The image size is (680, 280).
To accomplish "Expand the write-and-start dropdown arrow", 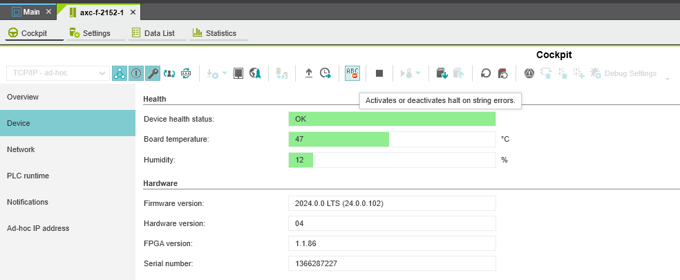I will coord(224,73).
